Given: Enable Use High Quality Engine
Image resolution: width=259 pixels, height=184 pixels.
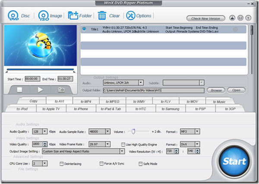Looking at the screenshot, I should coord(123,145).
